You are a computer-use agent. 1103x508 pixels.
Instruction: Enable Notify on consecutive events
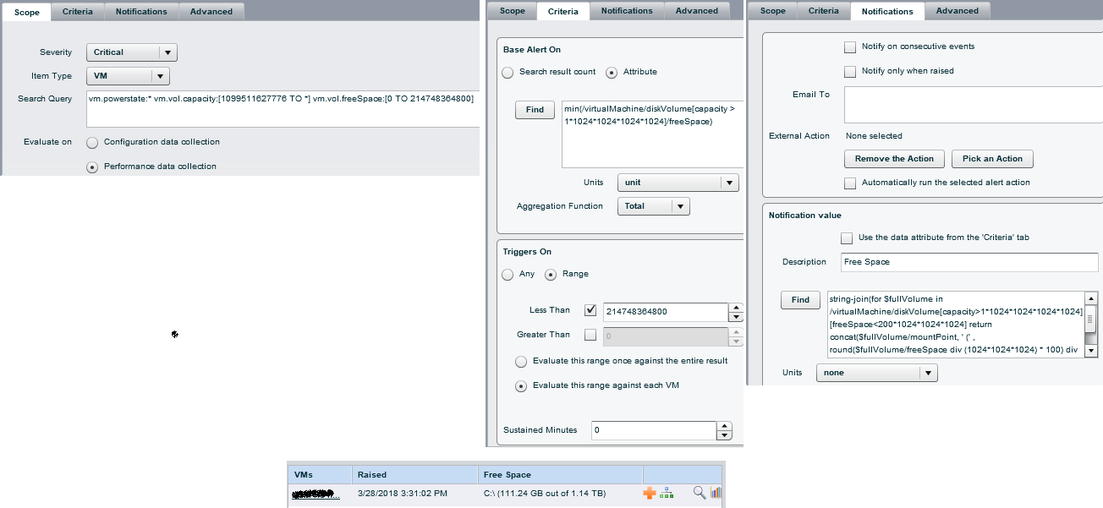click(x=850, y=47)
